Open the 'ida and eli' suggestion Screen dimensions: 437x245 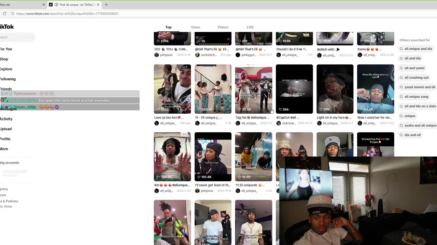[x=412, y=135]
